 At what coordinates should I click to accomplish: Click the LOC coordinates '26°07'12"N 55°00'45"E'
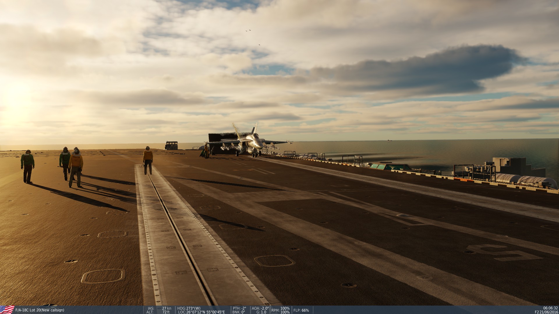201,312
